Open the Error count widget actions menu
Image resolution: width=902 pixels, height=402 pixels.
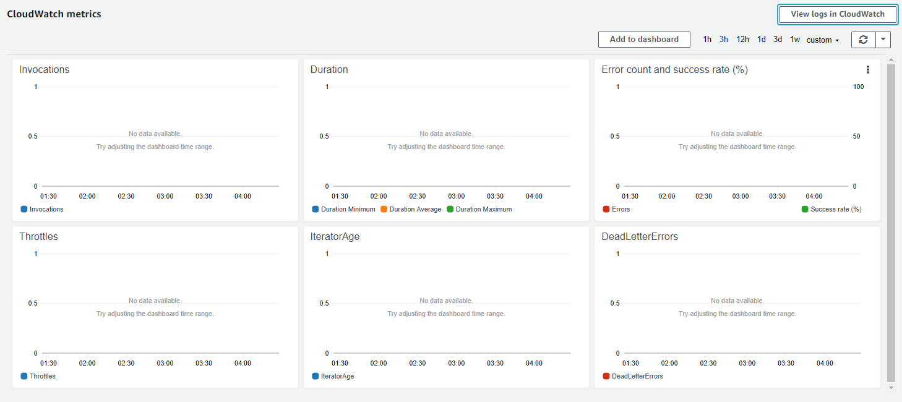coord(868,70)
